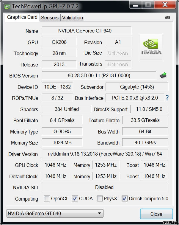This screenshot has height=225, width=179.
Task: Click the Driver Version field nvlddmkm 9.18.13.2018
Action: (x=105, y=154)
